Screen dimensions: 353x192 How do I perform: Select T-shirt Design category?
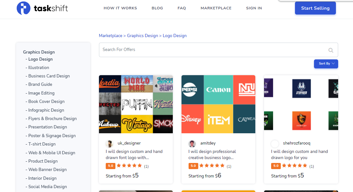tap(42, 144)
